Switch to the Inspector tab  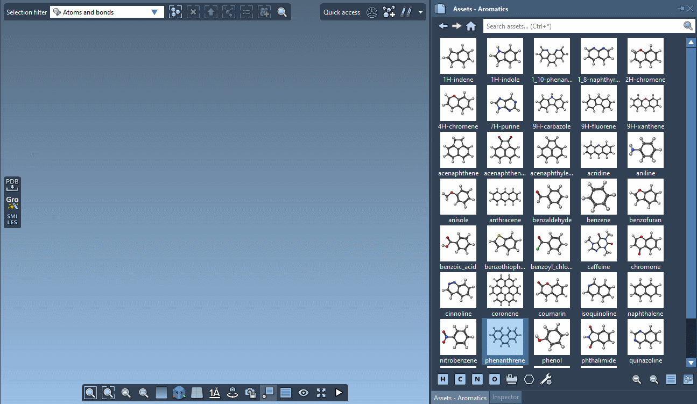pos(505,397)
